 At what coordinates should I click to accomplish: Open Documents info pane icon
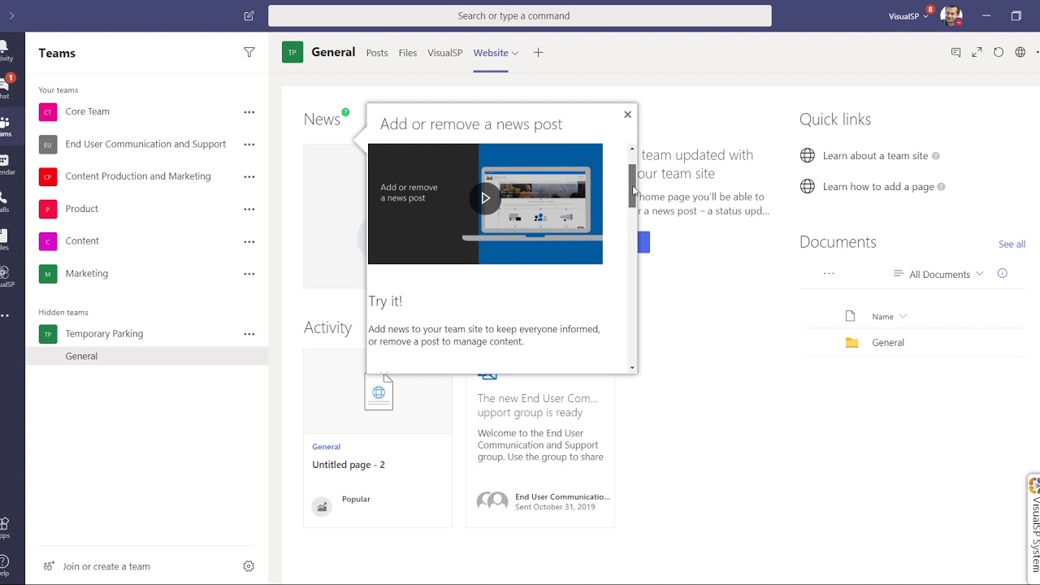1002,274
